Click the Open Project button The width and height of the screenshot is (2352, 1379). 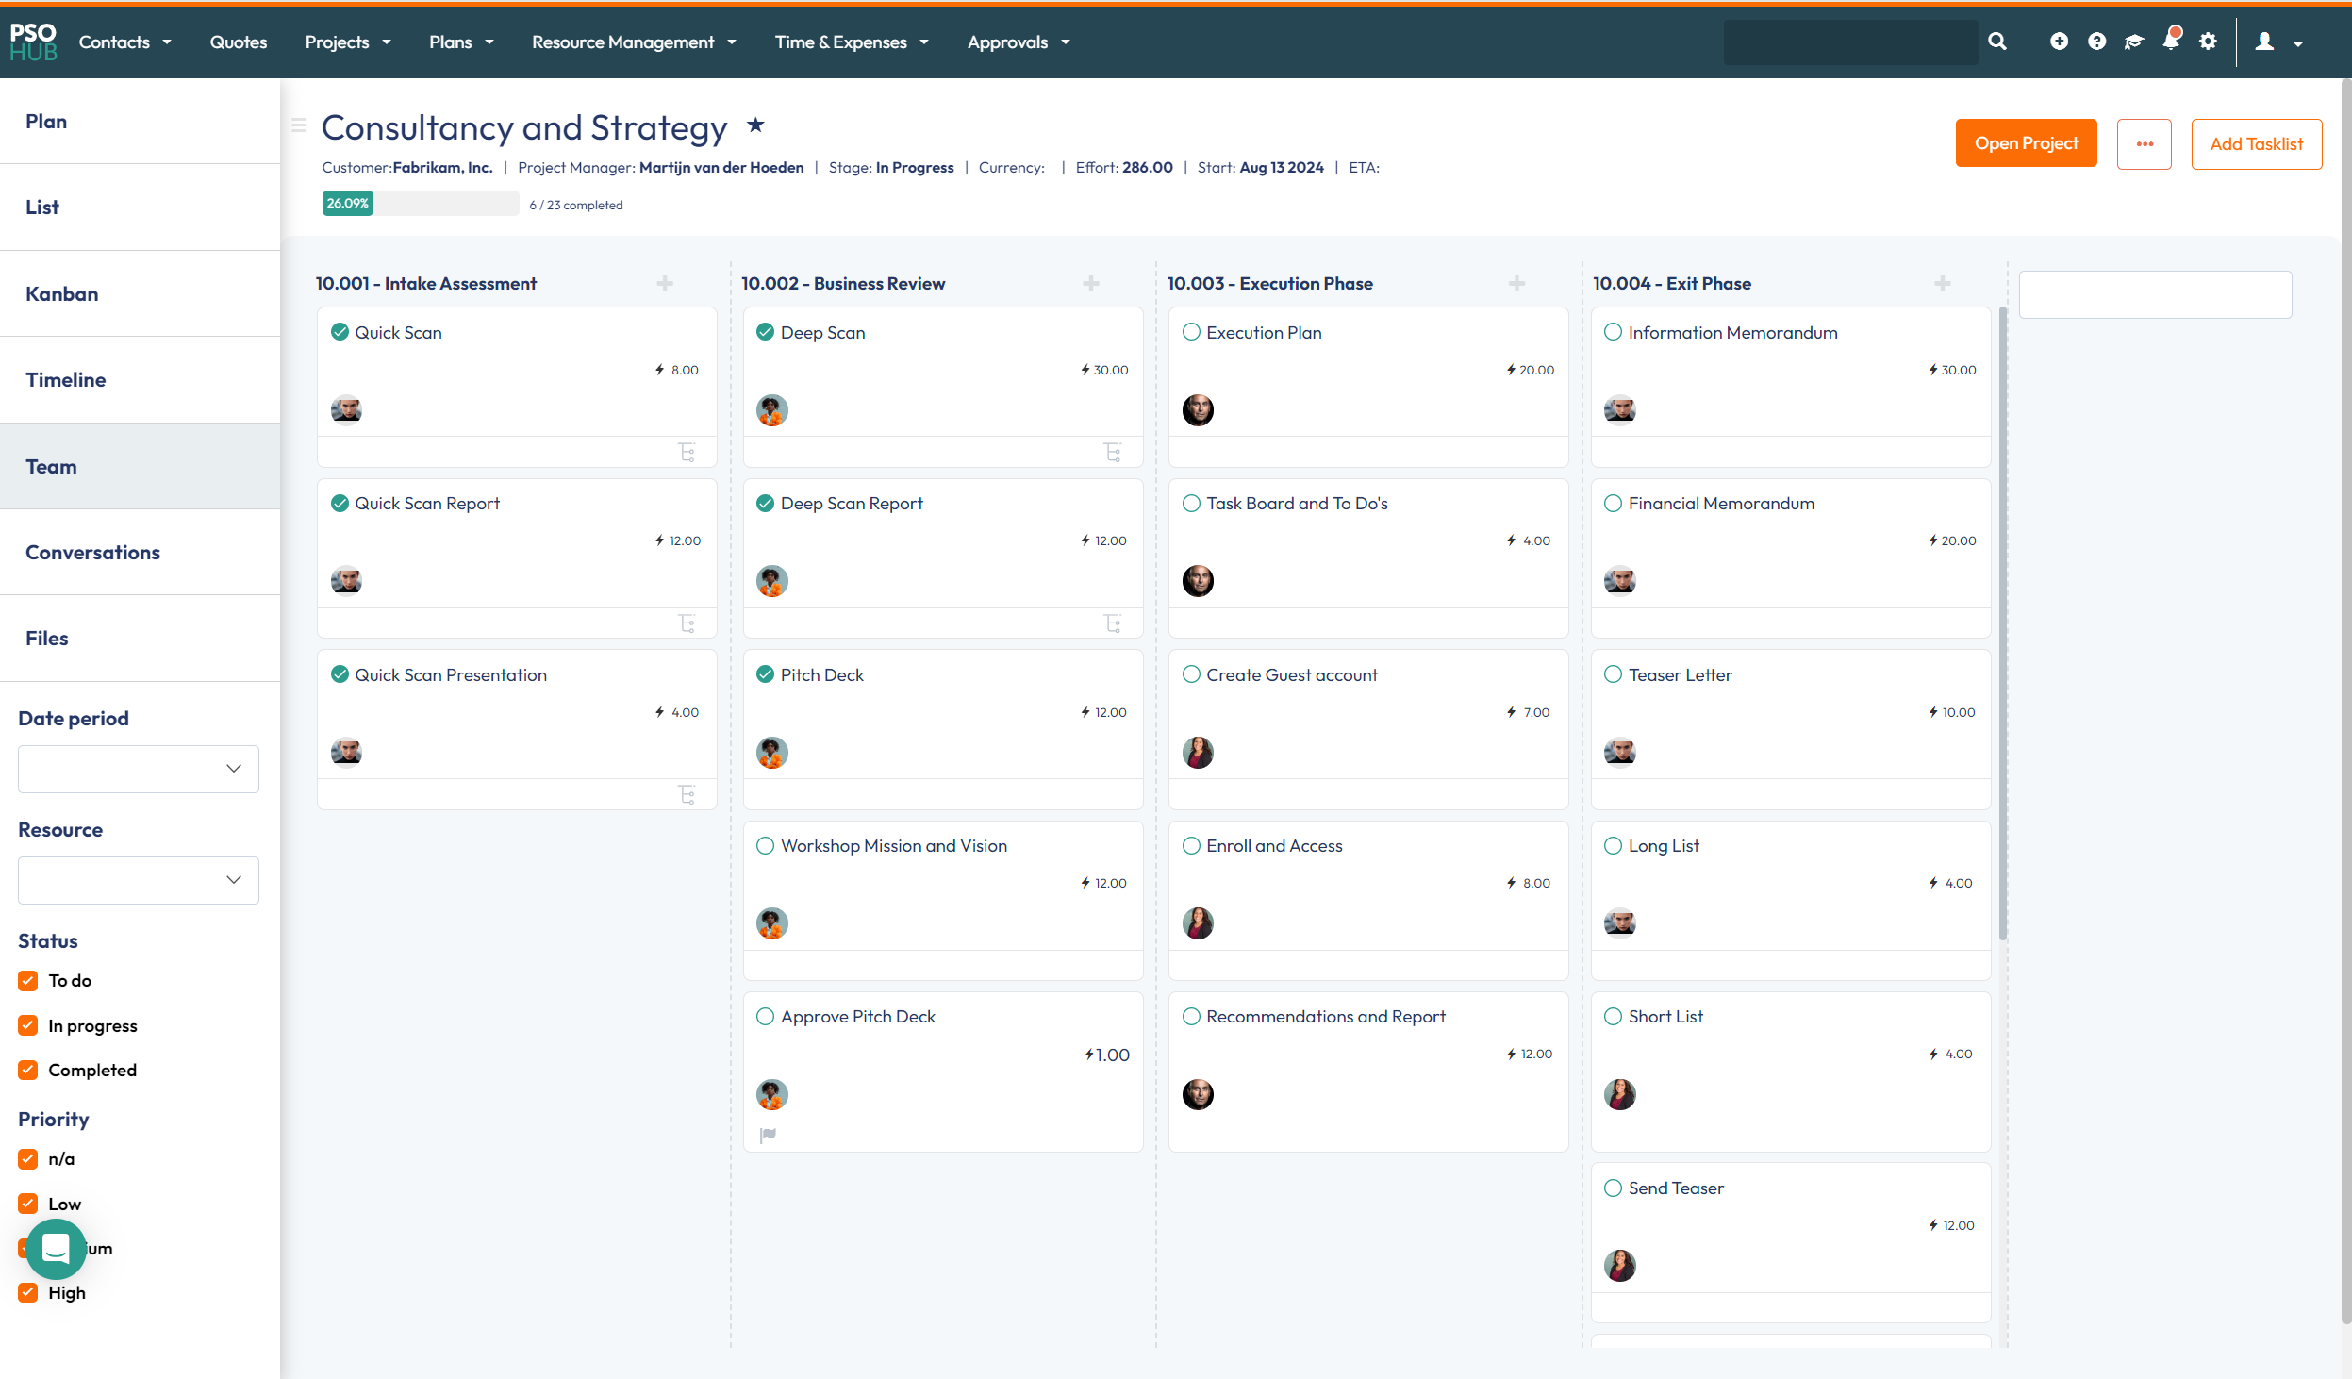click(x=2026, y=143)
